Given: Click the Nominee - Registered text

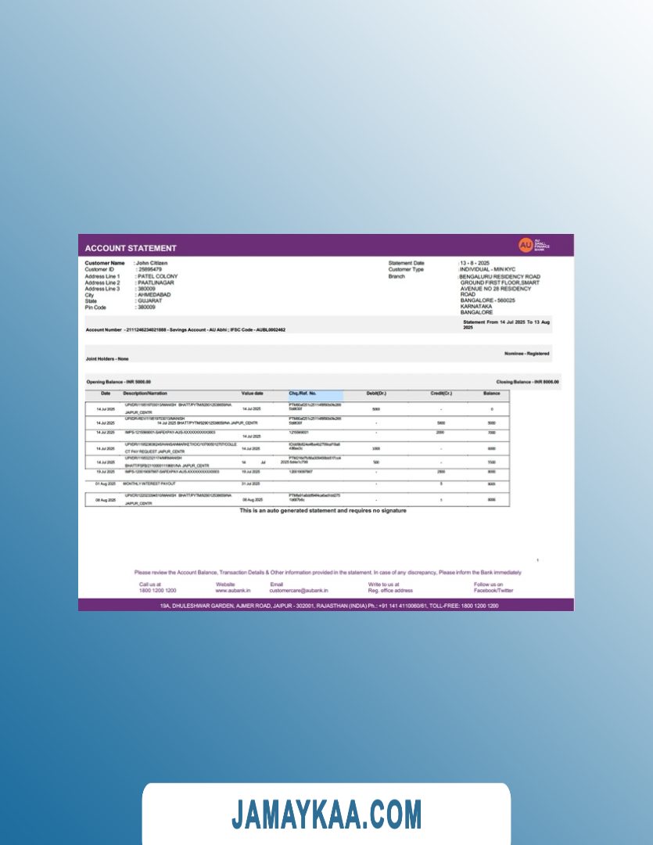Looking at the screenshot, I should 527,354.
